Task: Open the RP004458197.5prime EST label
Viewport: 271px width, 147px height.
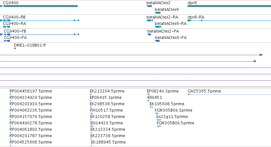Action: click(x=31, y=91)
